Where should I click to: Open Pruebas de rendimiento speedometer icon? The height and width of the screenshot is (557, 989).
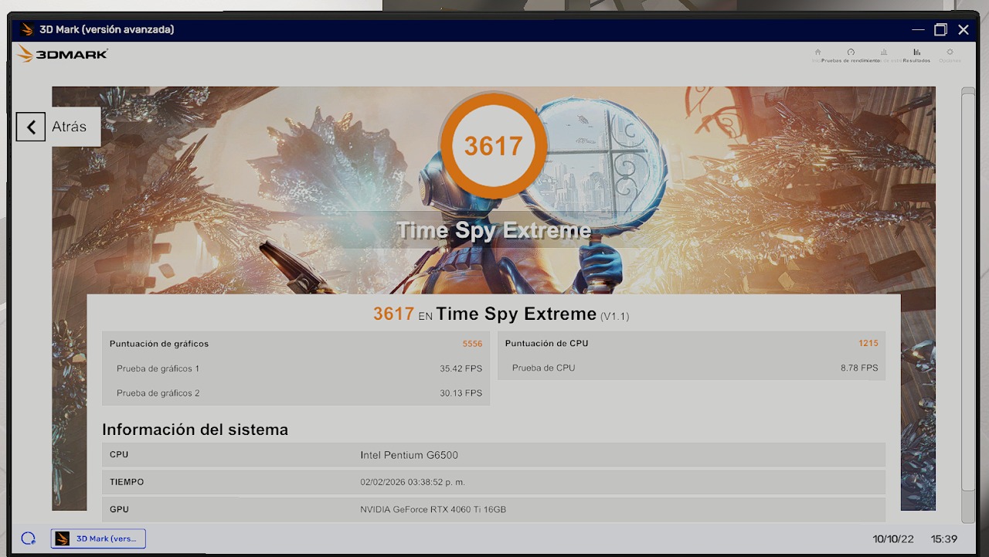[851, 53]
